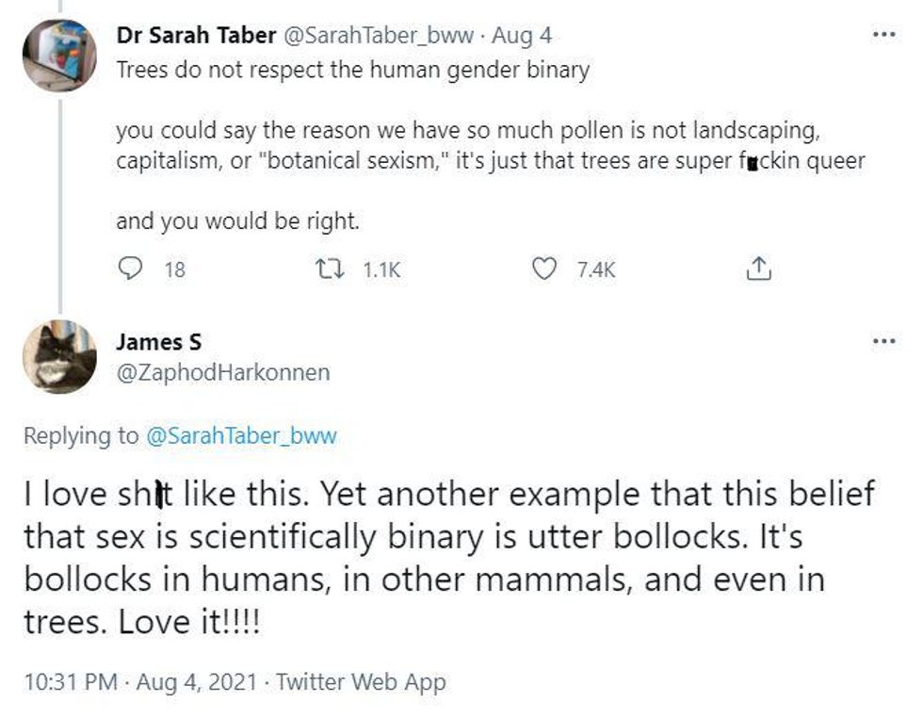Open more options on James S's tweet
The height and width of the screenshot is (718, 923).
pos(883,340)
